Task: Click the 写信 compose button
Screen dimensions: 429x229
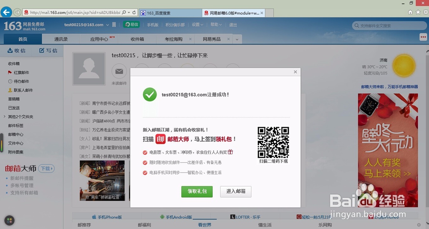Action: [x=48, y=51]
